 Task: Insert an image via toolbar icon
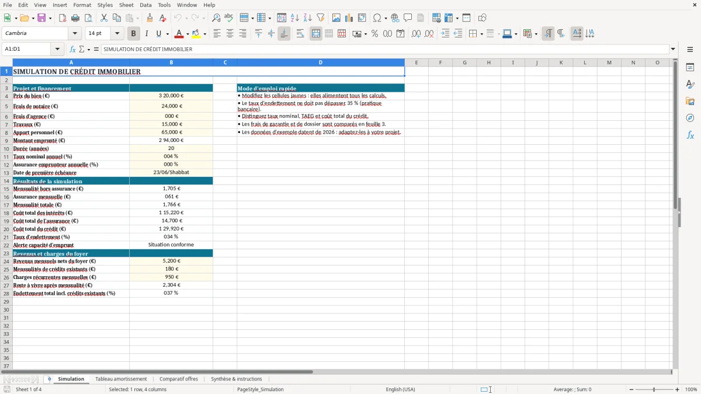tap(336, 18)
